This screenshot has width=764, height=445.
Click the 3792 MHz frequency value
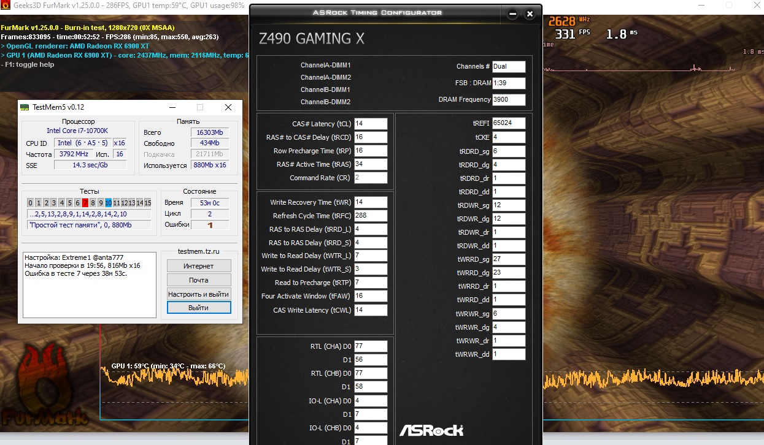[74, 154]
